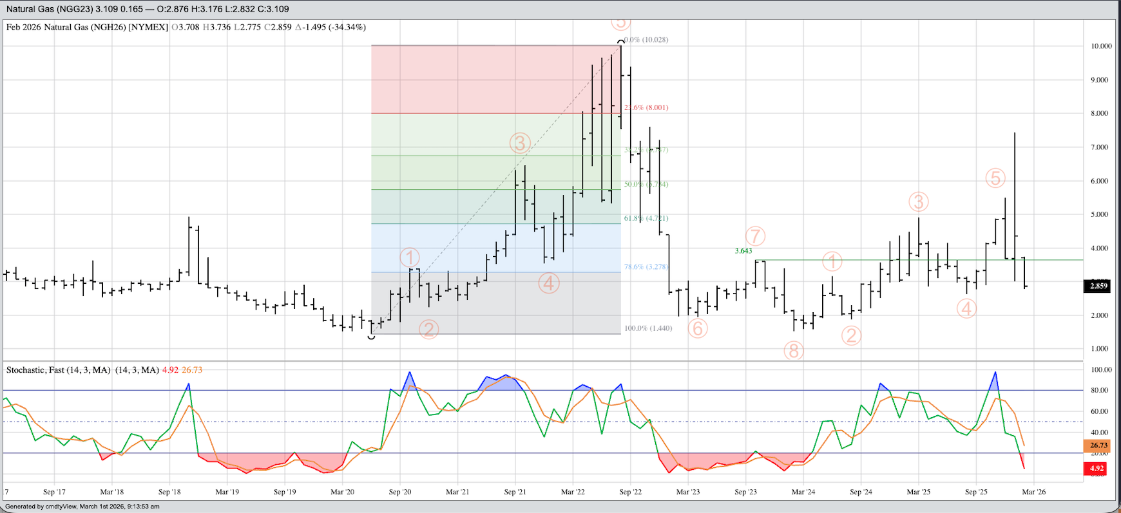This screenshot has width=1121, height=513.
Task: Click the 0.0% (10.028) Fibonacci label
Action: pos(647,40)
